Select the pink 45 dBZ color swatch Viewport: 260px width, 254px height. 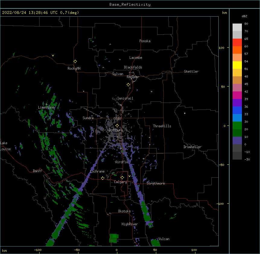click(237, 87)
